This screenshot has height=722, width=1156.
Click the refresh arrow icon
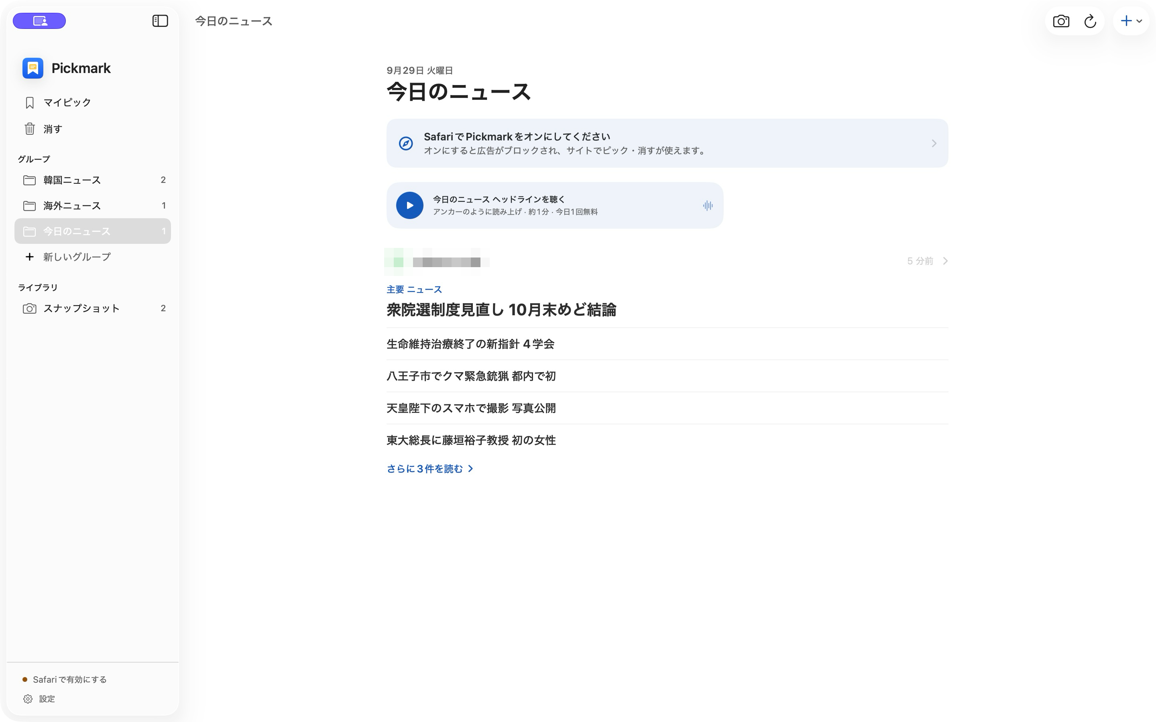pos(1090,21)
